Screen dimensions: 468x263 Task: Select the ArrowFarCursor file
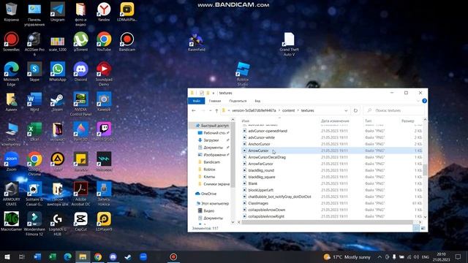click(x=260, y=164)
